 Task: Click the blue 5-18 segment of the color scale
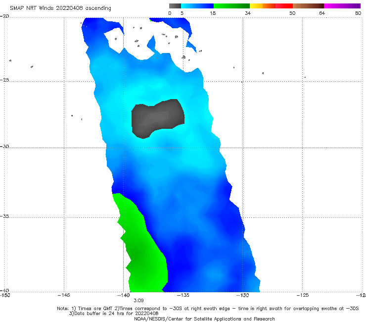pos(197,6)
